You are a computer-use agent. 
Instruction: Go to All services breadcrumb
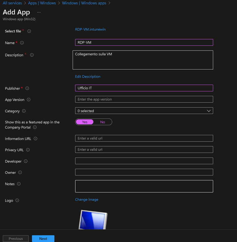[12, 3]
